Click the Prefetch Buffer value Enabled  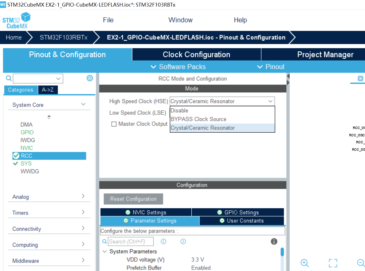[201, 268]
